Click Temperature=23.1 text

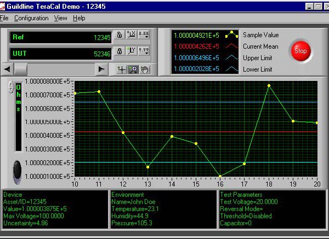135,209
